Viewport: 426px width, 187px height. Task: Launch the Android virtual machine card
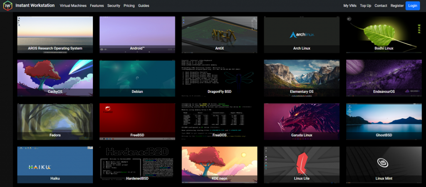pos(137,35)
